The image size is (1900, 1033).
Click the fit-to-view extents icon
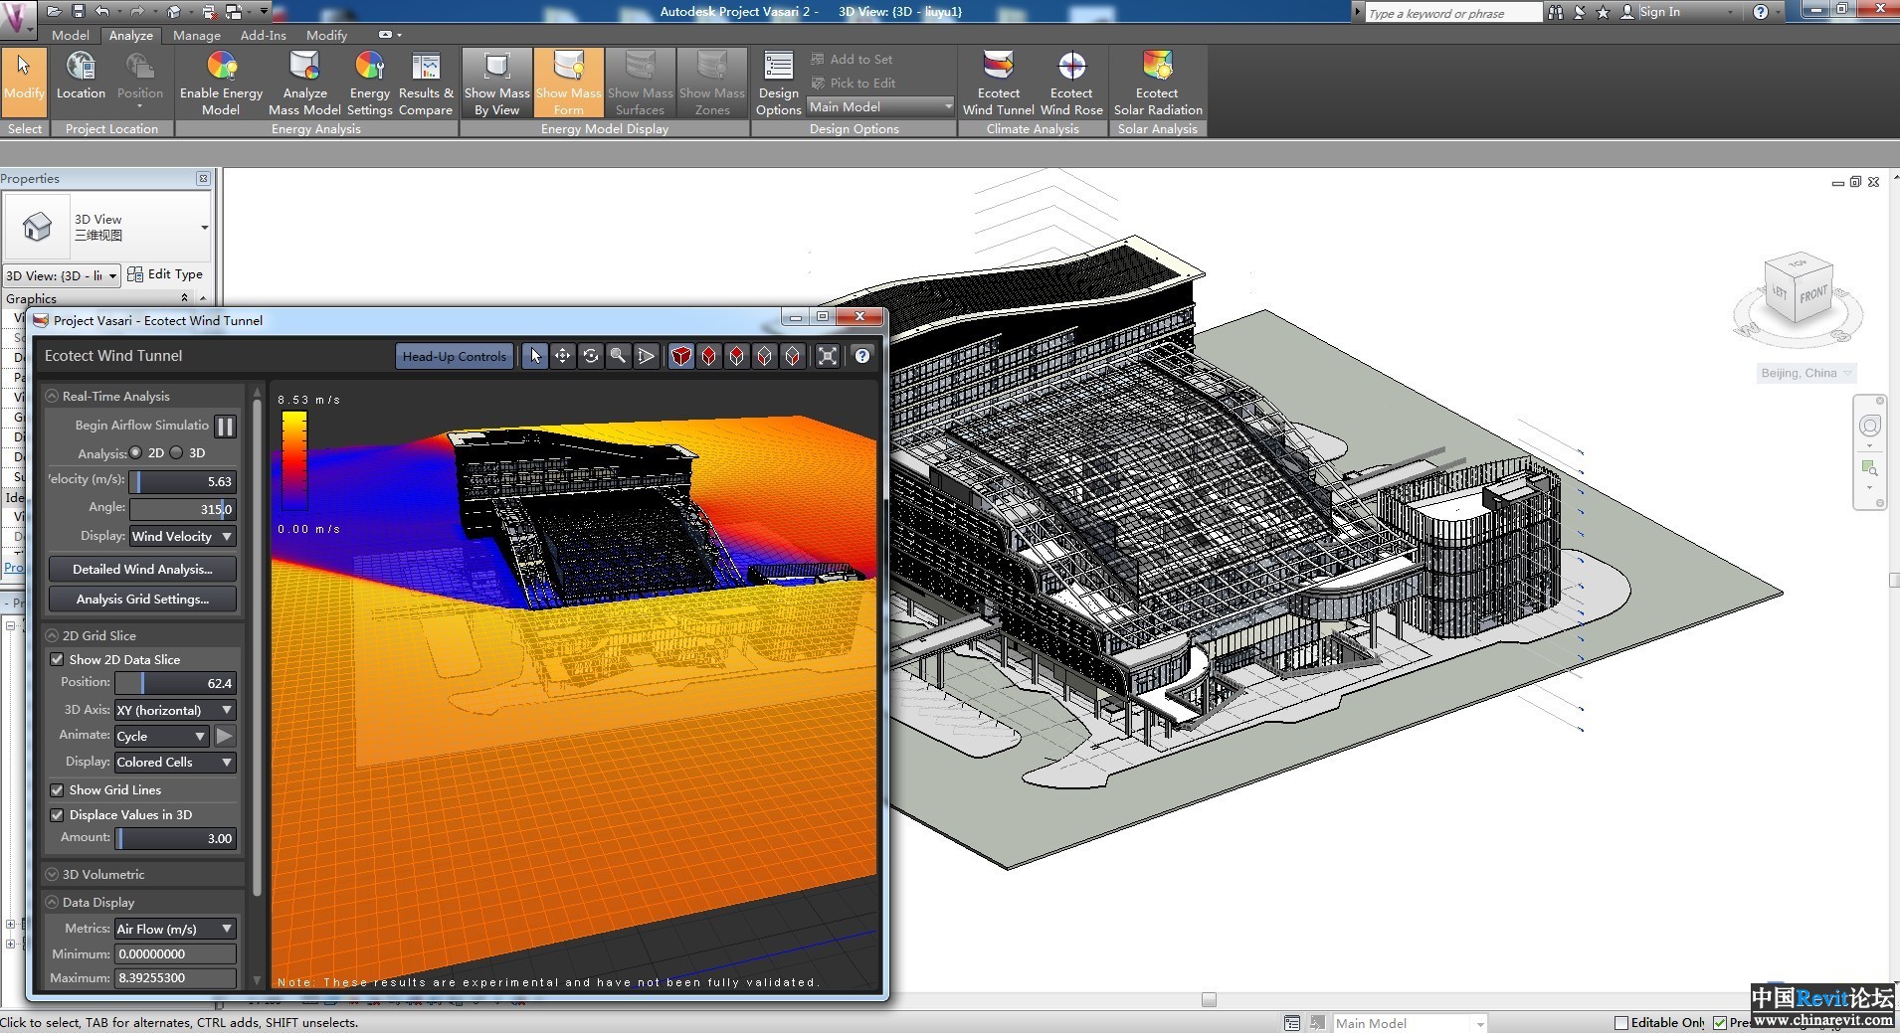(x=828, y=356)
